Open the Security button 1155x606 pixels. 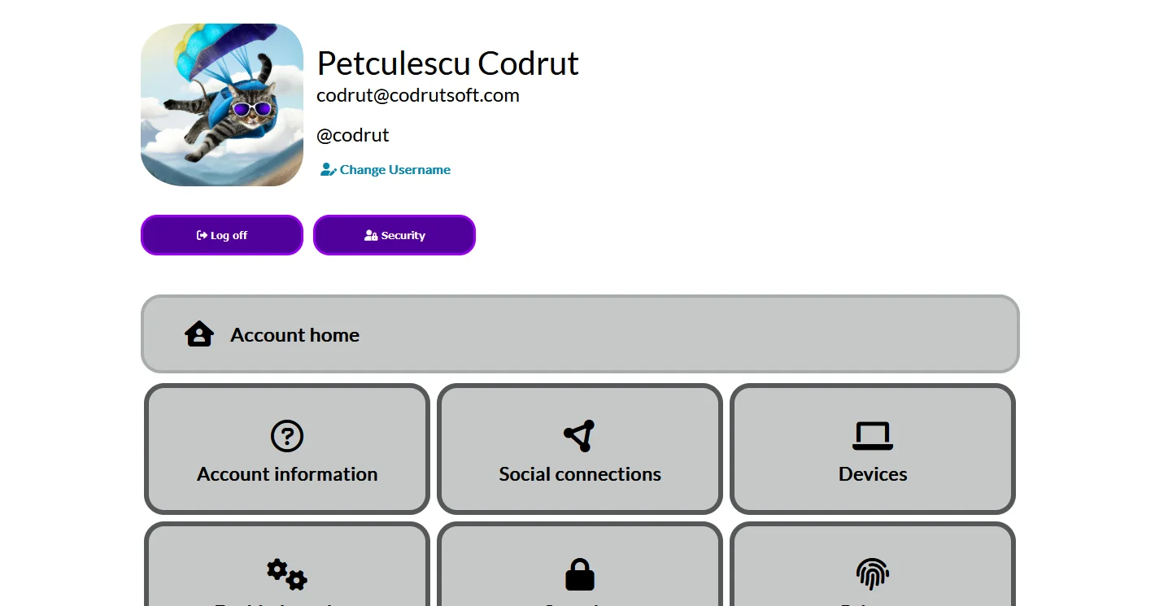coord(394,235)
